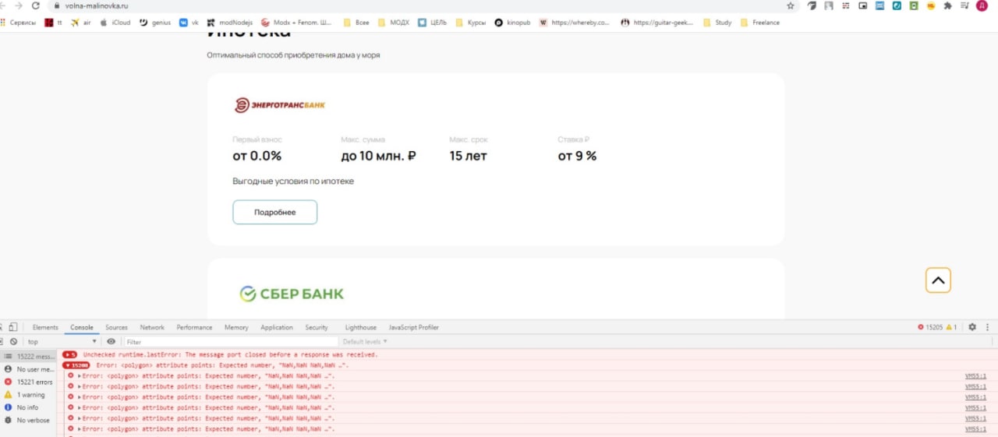Screen dimensions: 998x437
Task: Open the Default levels dropdown
Action: coord(365,341)
